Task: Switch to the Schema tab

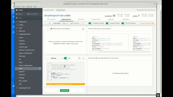Action: click(x=81, y=19)
